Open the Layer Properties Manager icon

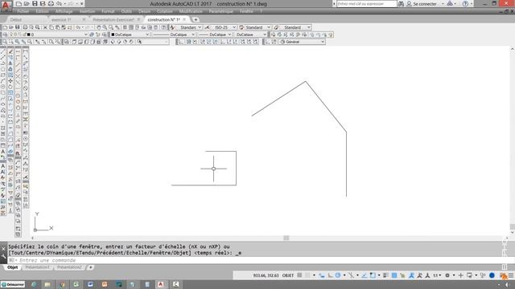coord(5,35)
